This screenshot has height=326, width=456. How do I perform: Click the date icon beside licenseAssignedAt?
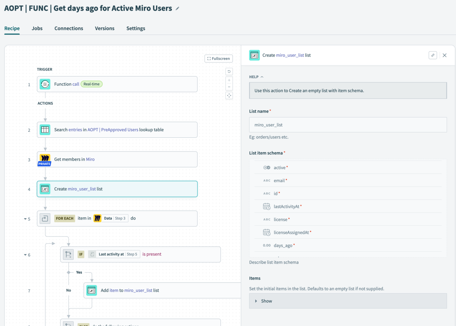click(267, 232)
